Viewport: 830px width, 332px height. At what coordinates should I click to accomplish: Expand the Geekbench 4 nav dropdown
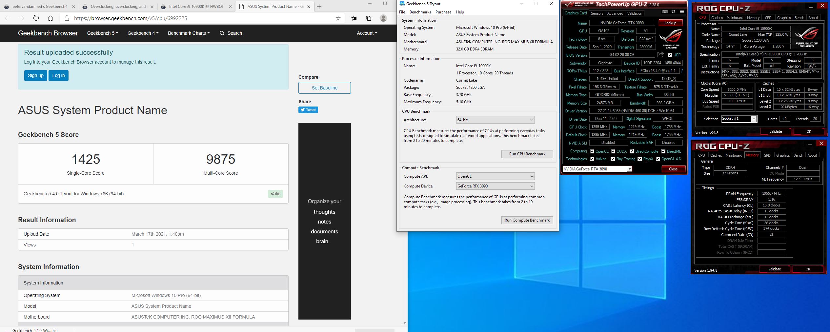pos(143,33)
